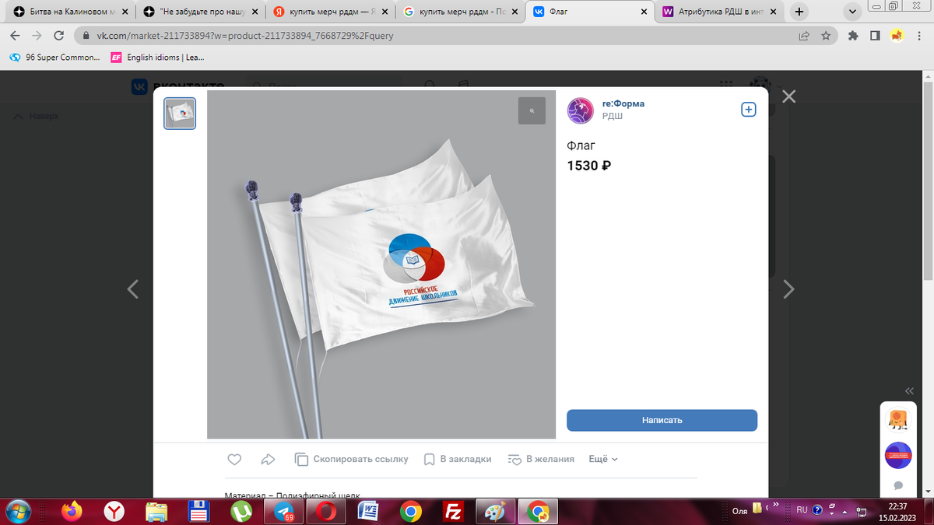Close the product popup with the X
This screenshot has height=525, width=934.
(788, 96)
